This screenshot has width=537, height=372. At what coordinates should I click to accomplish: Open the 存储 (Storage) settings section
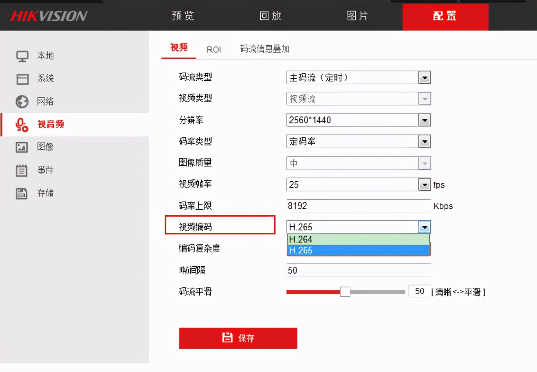[x=45, y=193]
